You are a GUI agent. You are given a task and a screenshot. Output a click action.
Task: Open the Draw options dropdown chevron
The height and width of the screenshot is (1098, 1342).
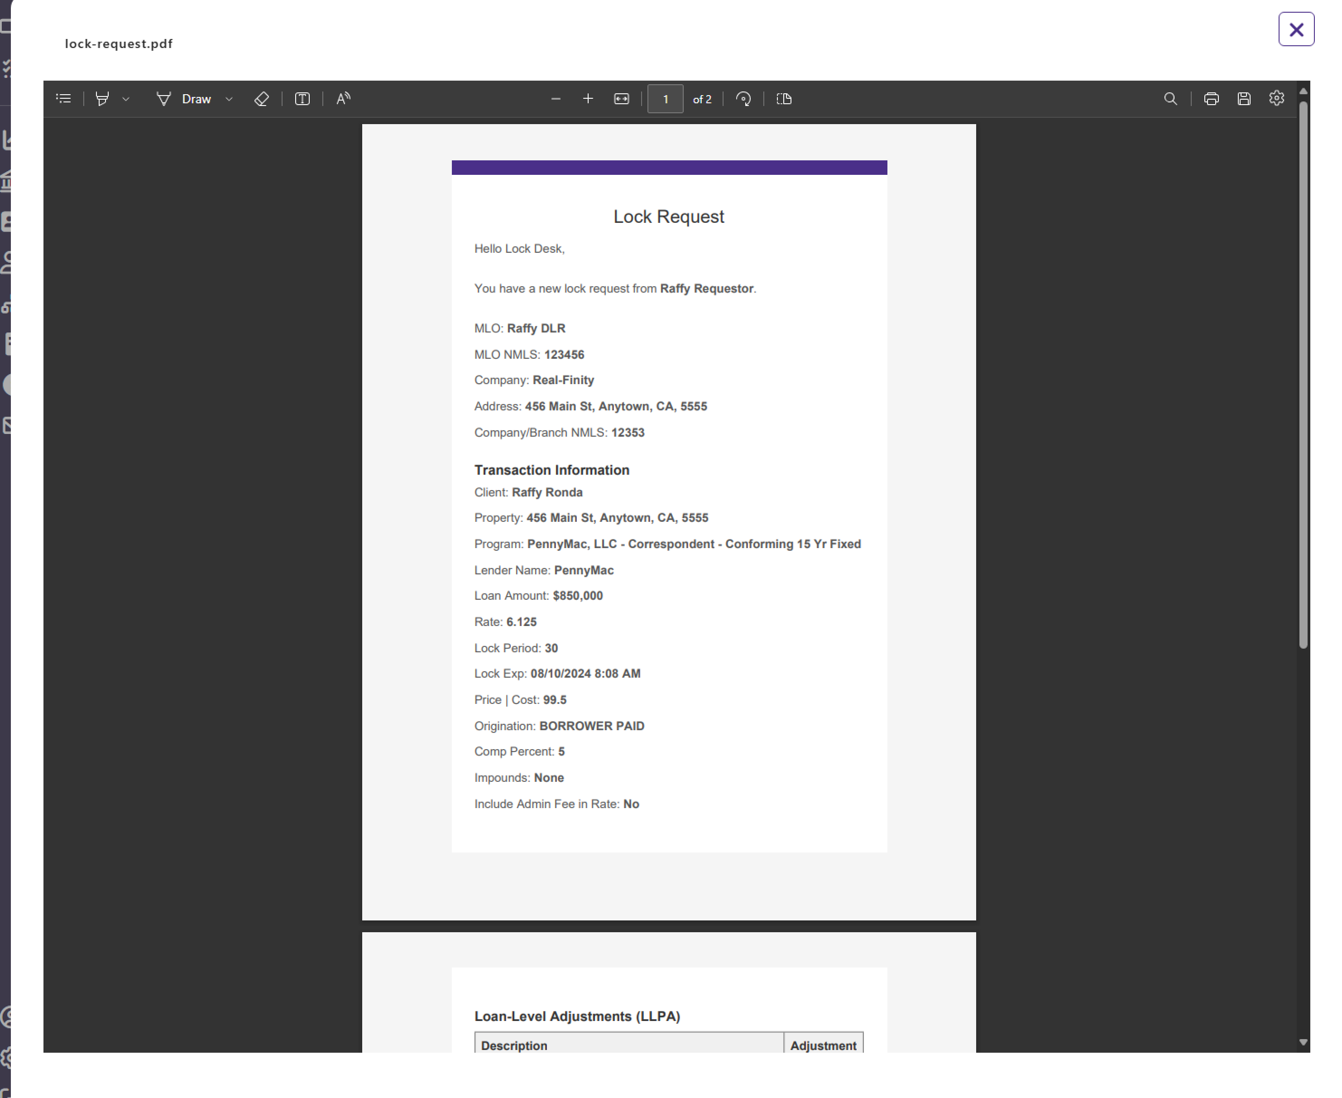pyautogui.click(x=230, y=99)
